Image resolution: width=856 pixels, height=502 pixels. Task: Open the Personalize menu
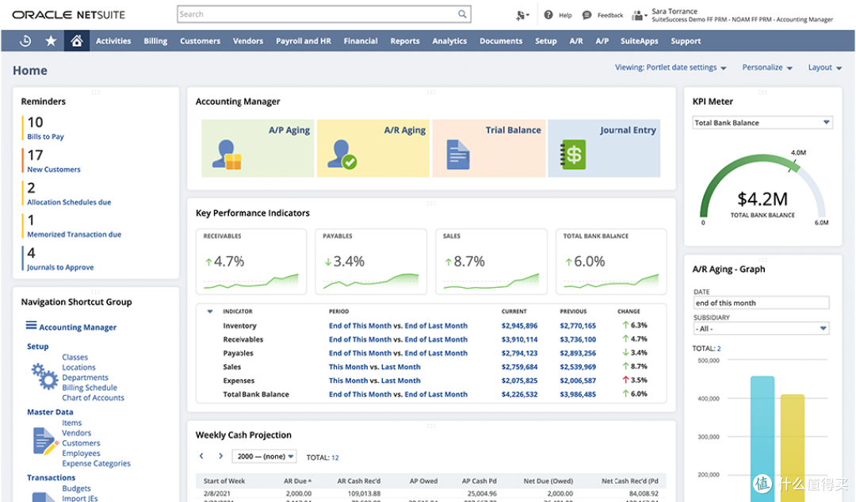767,67
